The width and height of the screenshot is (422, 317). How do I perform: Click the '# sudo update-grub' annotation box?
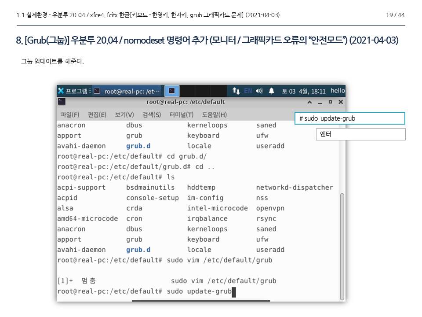tap(350, 118)
